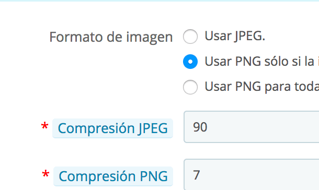The image size is (319, 190).
Task: Click the red asterisk beside Compresión JPEG
Action: click(44, 126)
